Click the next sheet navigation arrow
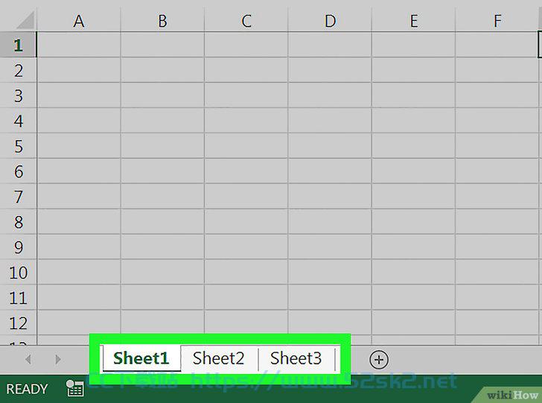Image resolution: width=542 pixels, height=403 pixels. tap(58, 359)
